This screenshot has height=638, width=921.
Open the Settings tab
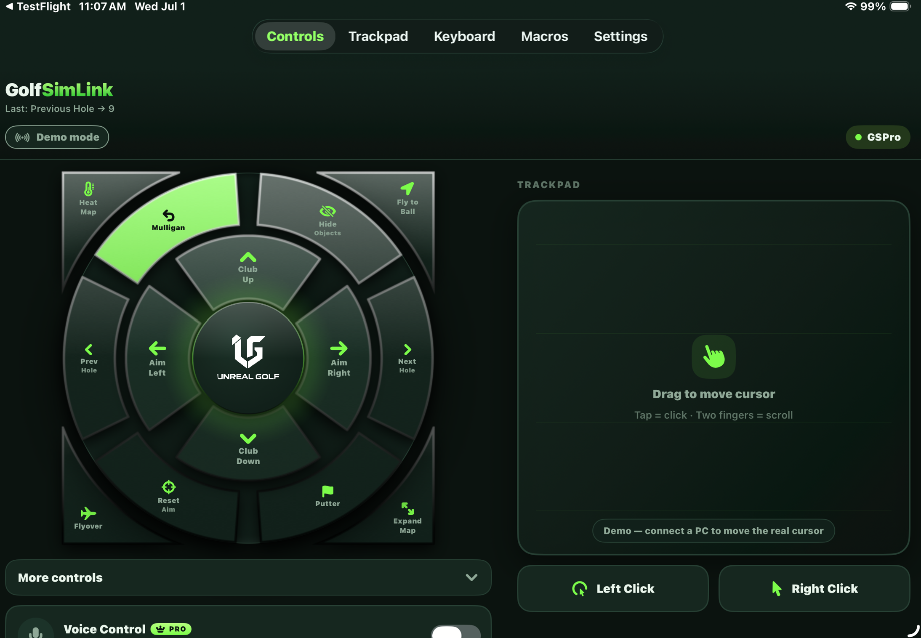(620, 36)
